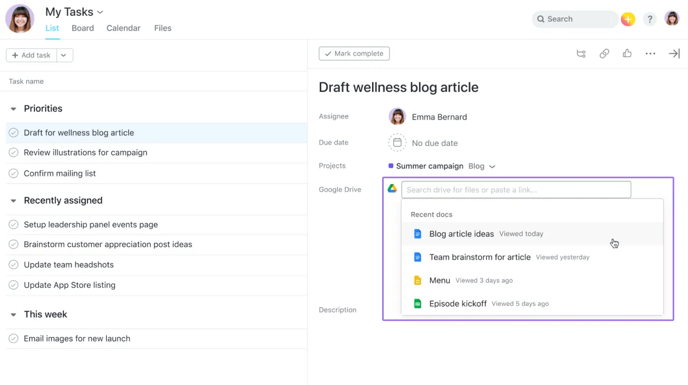Select 'Blog article ideas' from recent docs

pos(462,233)
